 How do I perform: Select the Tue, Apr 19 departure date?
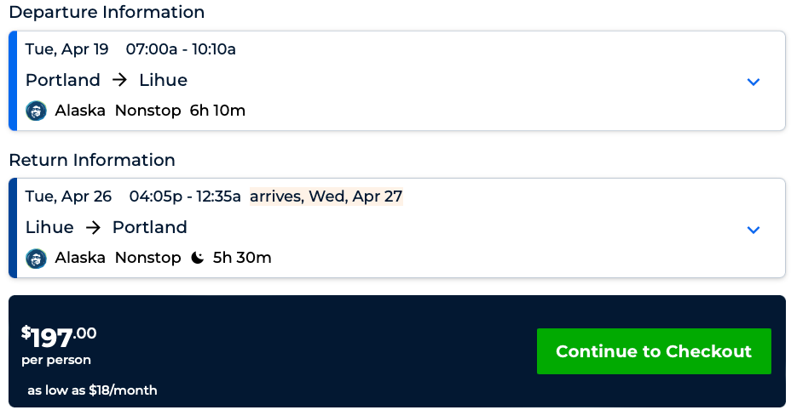pyautogui.click(x=67, y=49)
